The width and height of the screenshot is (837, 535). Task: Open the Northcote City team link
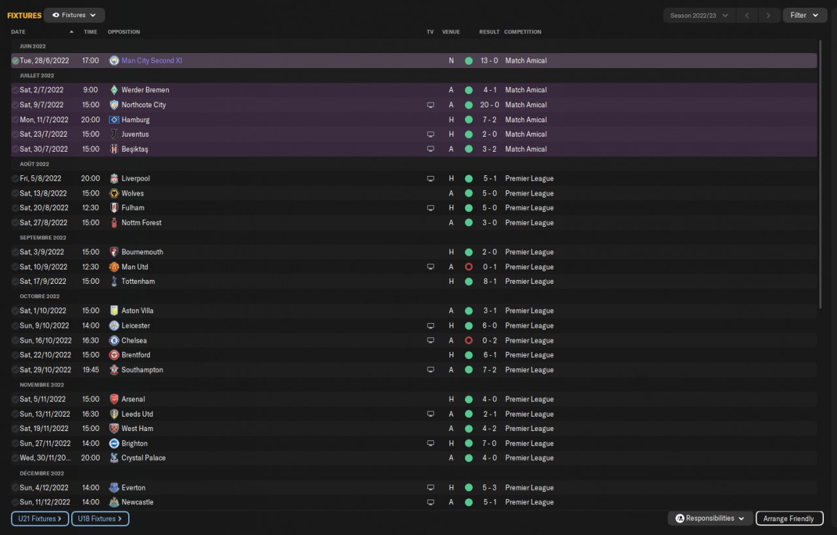pos(144,105)
